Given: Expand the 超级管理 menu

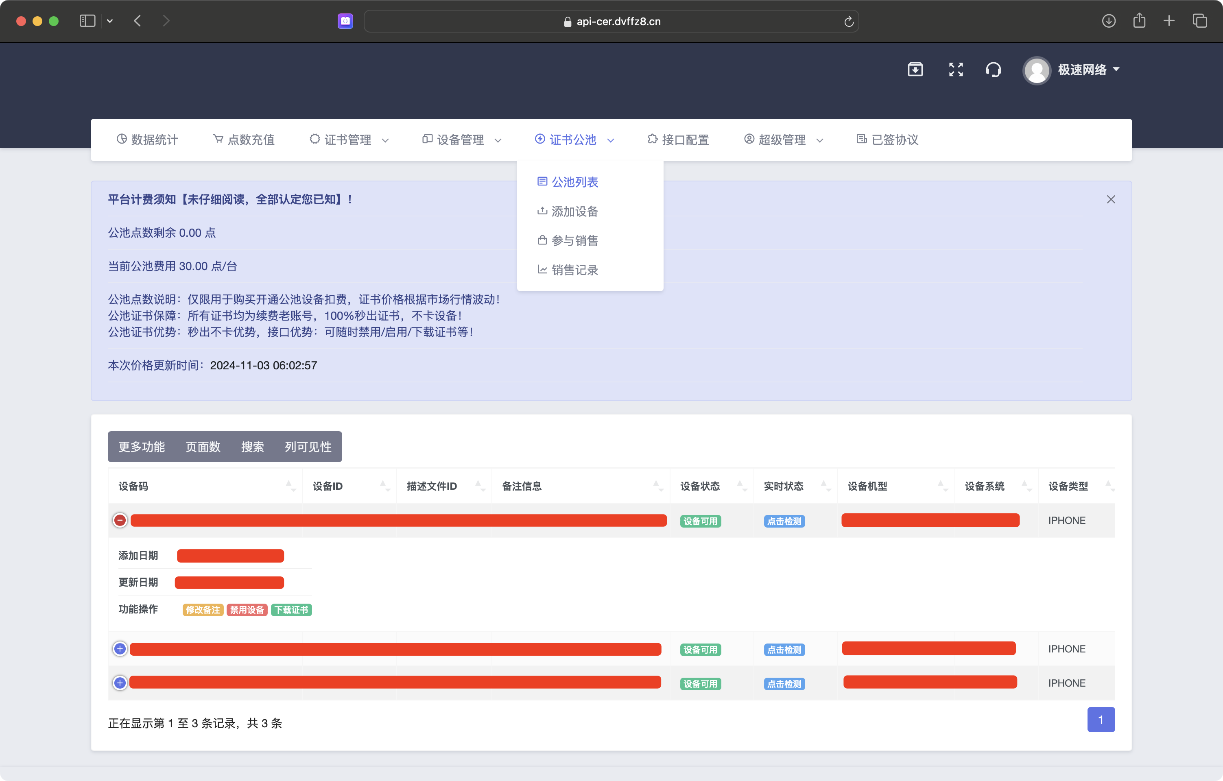Looking at the screenshot, I should (x=784, y=140).
